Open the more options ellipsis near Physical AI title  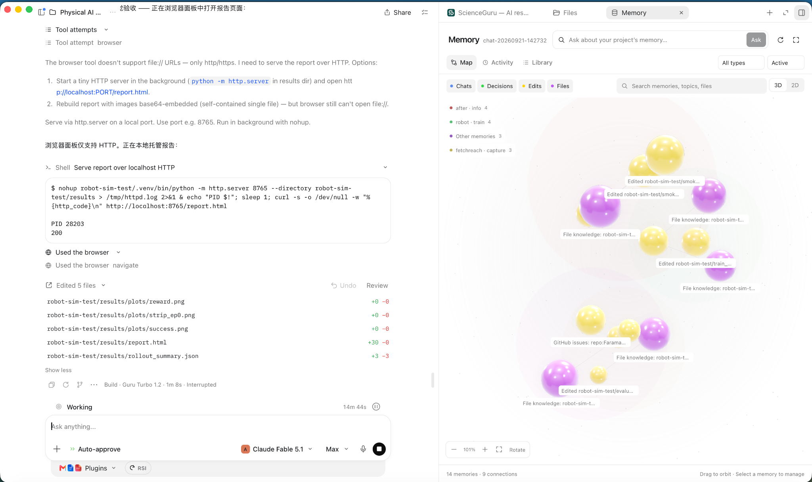(113, 12)
